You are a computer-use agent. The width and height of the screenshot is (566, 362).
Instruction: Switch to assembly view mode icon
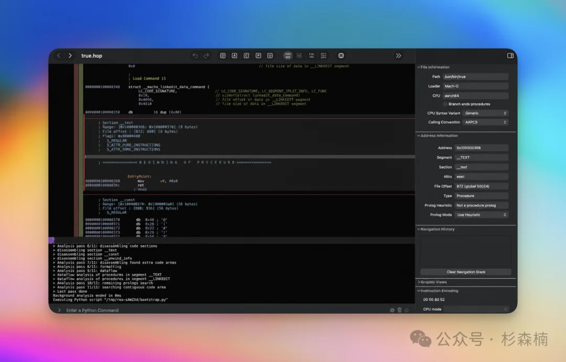click(x=288, y=56)
